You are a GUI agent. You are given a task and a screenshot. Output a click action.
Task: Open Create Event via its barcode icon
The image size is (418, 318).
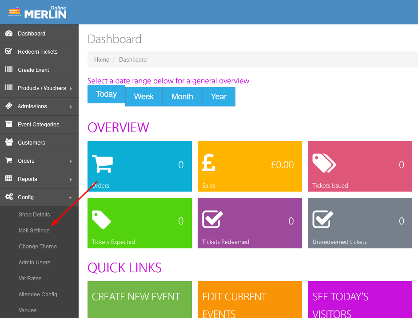tap(10, 70)
